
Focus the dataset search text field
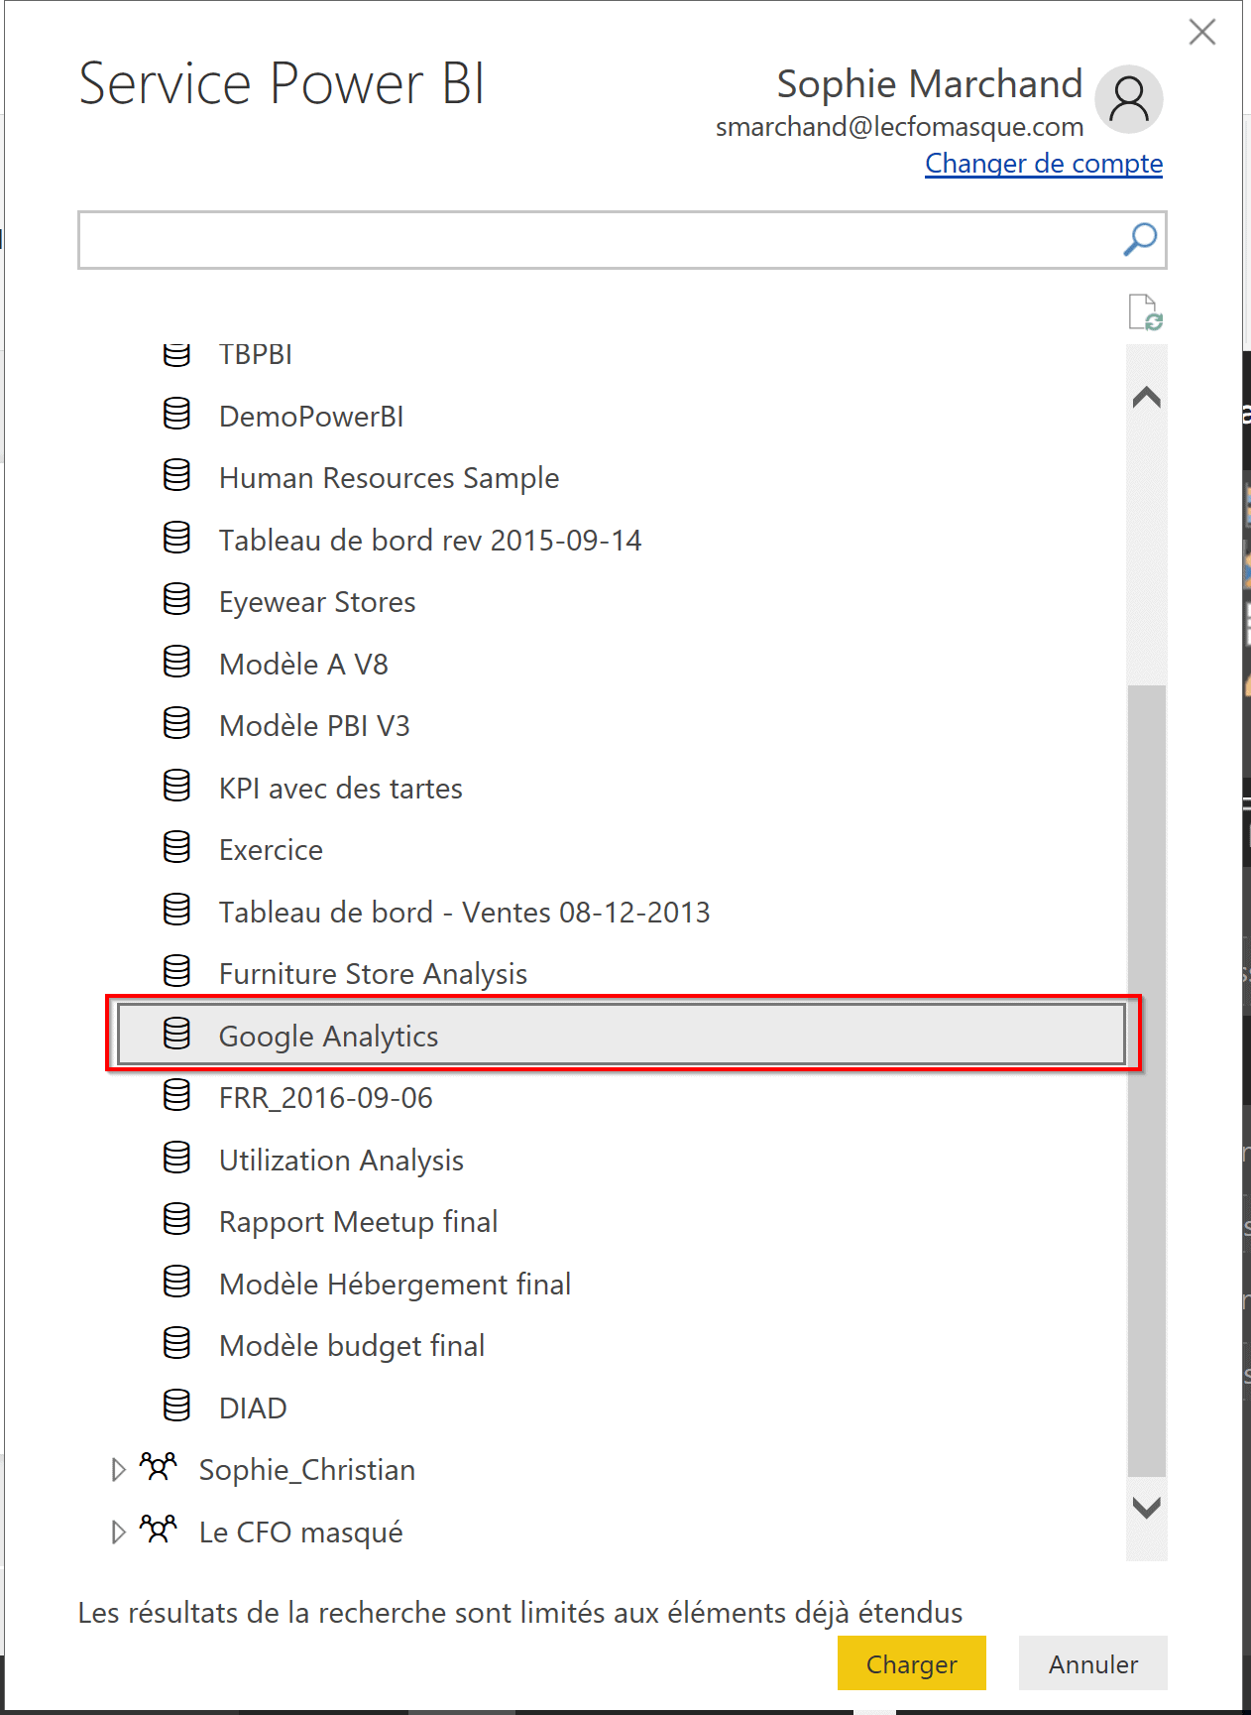[595, 240]
